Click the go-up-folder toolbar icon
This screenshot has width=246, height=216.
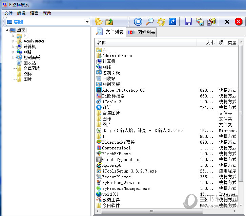[x=109, y=22]
